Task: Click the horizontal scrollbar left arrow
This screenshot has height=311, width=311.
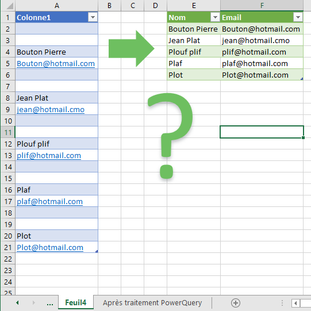Action: (295, 304)
